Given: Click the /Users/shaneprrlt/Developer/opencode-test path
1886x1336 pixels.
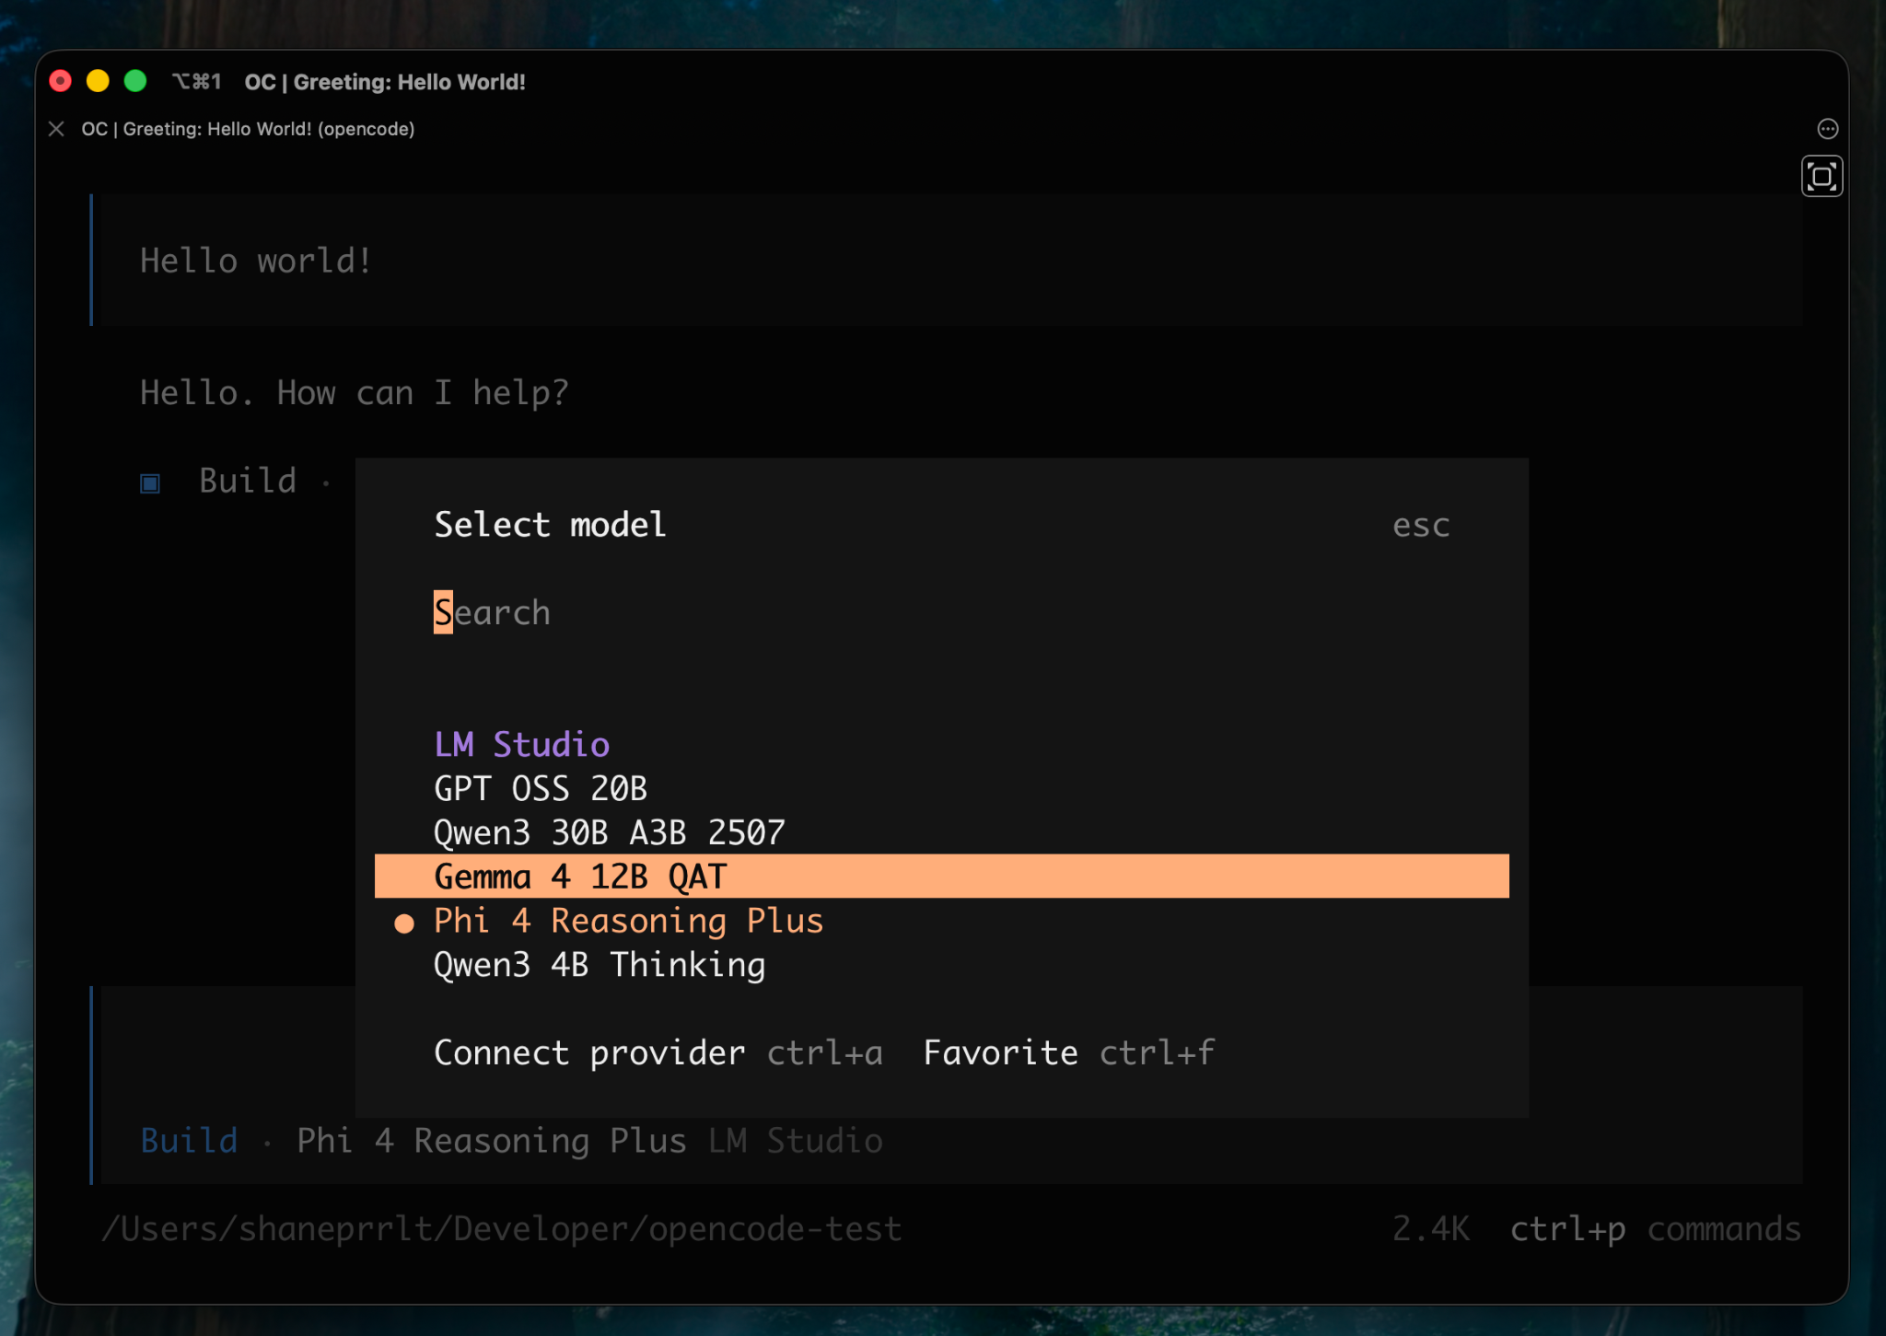Looking at the screenshot, I should tap(502, 1229).
